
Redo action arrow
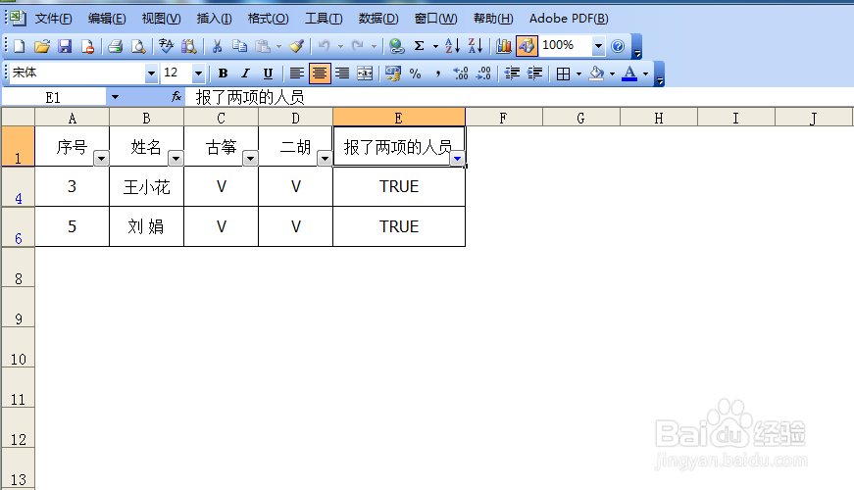pyautogui.click(x=357, y=46)
